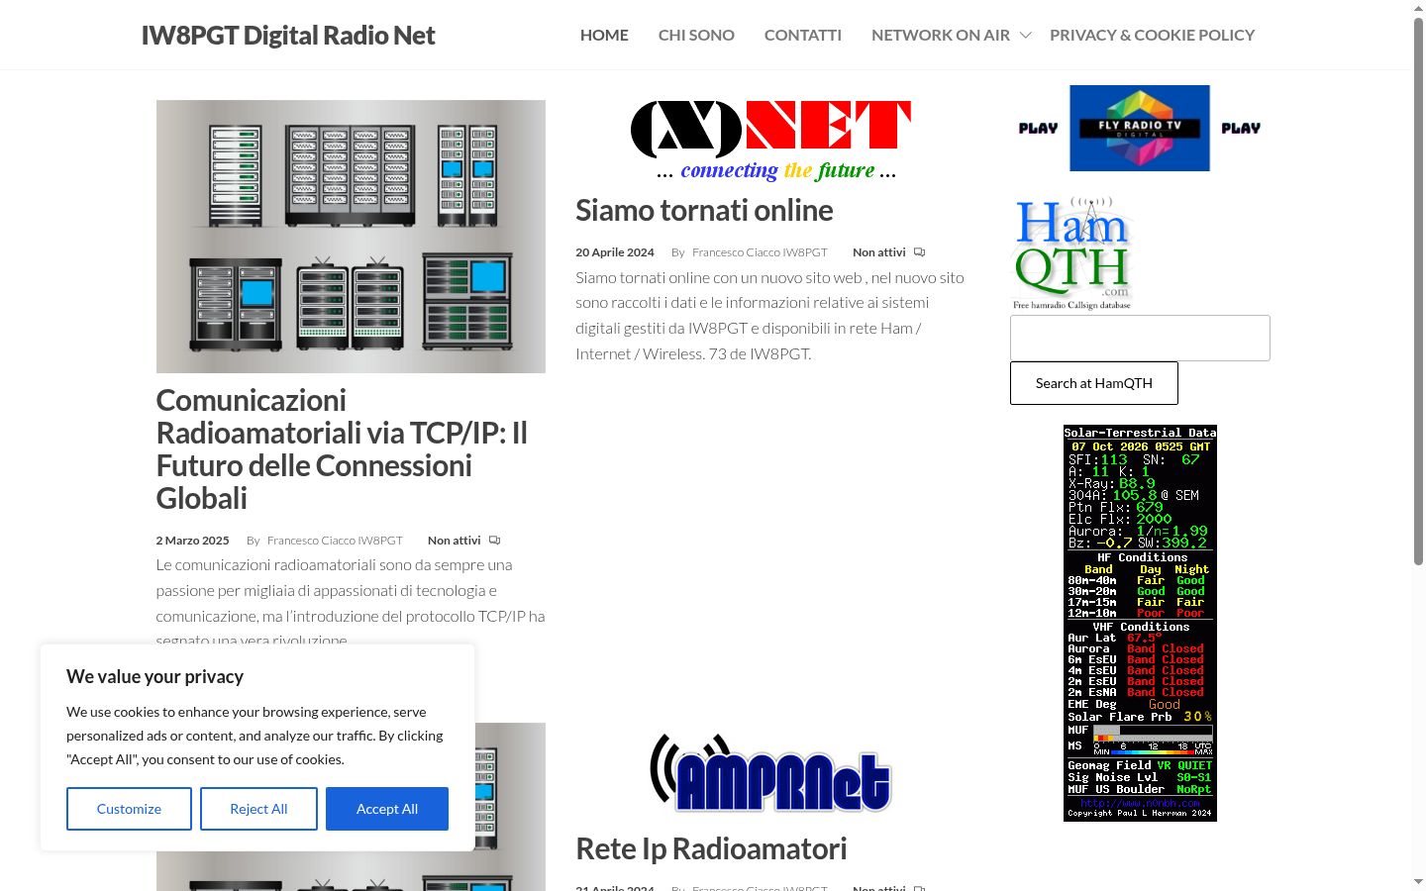Image resolution: width=1426 pixels, height=891 pixels.
Task: Open the Siamo tornati online article title
Action: (x=704, y=210)
